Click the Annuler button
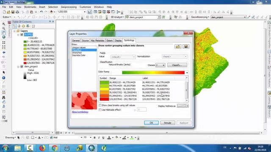 pos(168,123)
